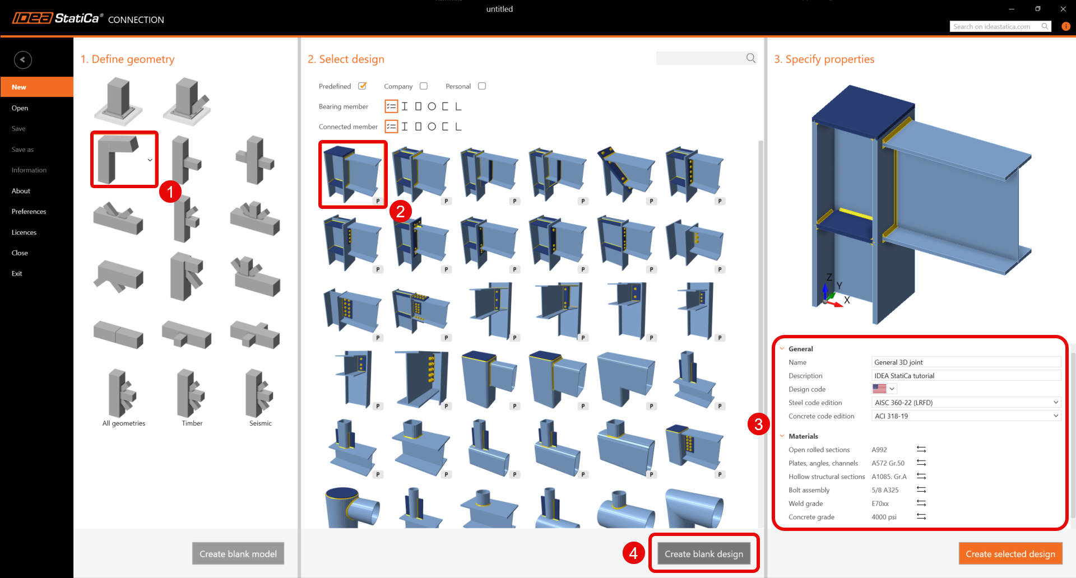Toggle Connected member circular section filter
This screenshot has width=1076, height=578.
(432, 127)
